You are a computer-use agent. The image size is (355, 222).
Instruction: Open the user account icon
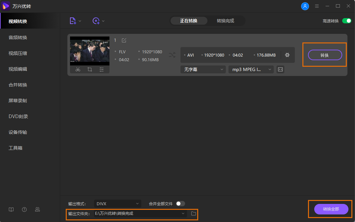[x=305, y=6]
